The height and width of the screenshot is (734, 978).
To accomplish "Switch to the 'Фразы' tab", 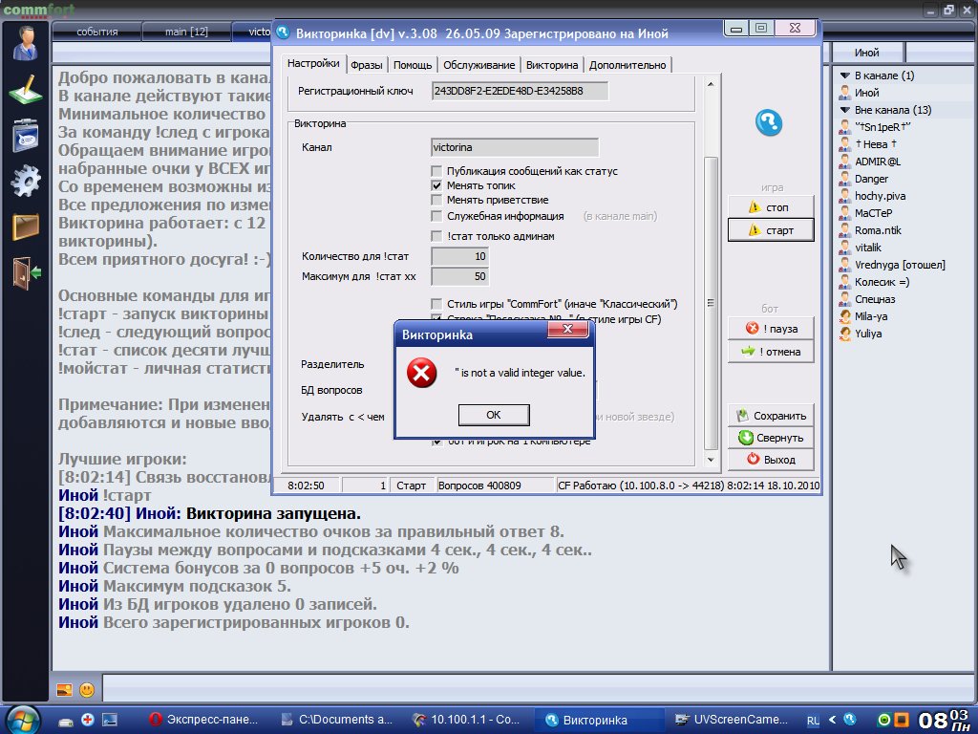I will pos(367,65).
